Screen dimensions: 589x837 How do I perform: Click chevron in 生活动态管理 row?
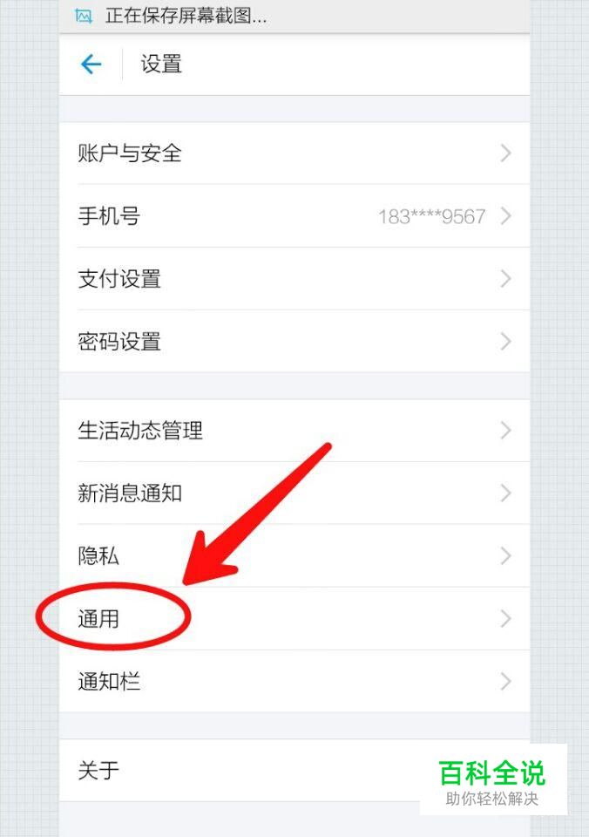(505, 430)
